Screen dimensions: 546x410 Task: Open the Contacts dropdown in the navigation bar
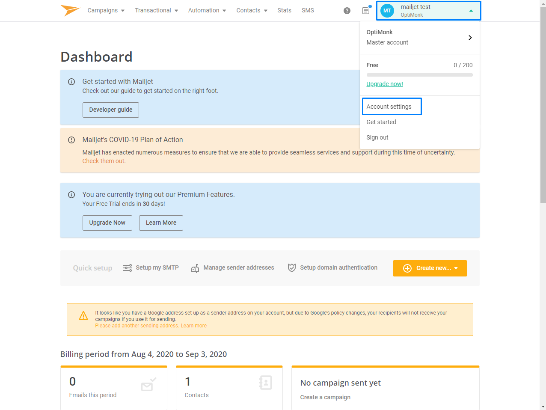click(x=252, y=10)
